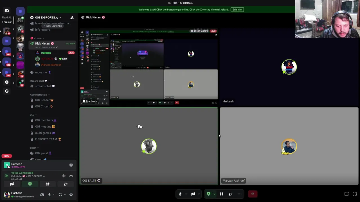Join the 007 Circuit voice channel
360x202 pixels.
click(x=52, y=106)
